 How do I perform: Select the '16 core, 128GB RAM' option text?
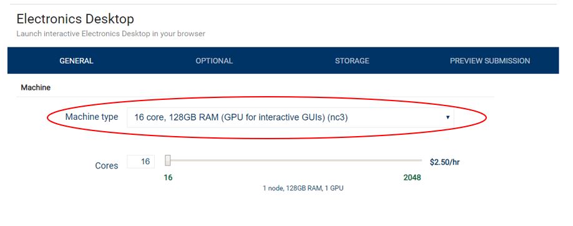pos(177,118)
